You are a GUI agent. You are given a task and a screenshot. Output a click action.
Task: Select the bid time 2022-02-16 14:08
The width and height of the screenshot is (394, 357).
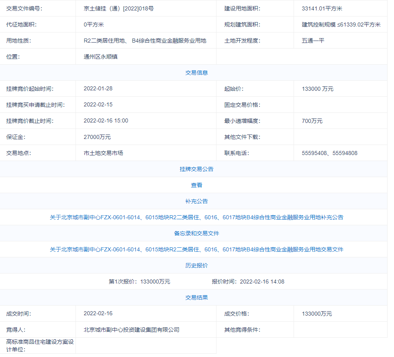pos(262,282)
